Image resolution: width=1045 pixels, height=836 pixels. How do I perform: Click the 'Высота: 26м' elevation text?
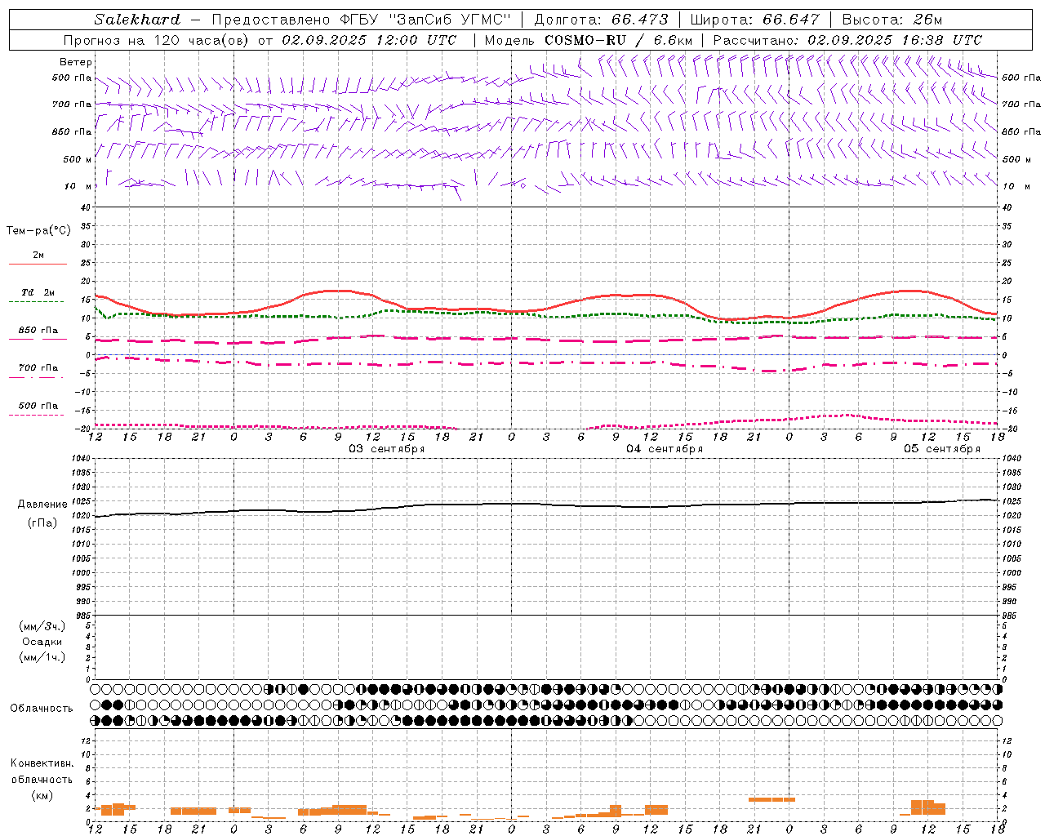pos(892,20)
